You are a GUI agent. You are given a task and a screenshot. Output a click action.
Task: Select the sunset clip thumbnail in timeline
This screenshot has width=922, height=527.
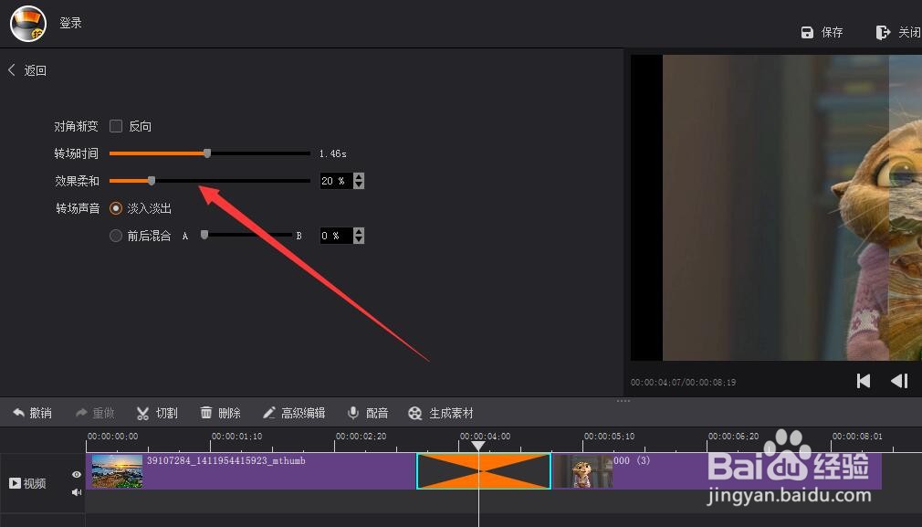point(117,471)
